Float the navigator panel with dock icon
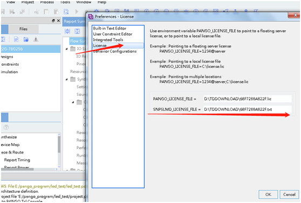301x203 pixels. [53, 20]
